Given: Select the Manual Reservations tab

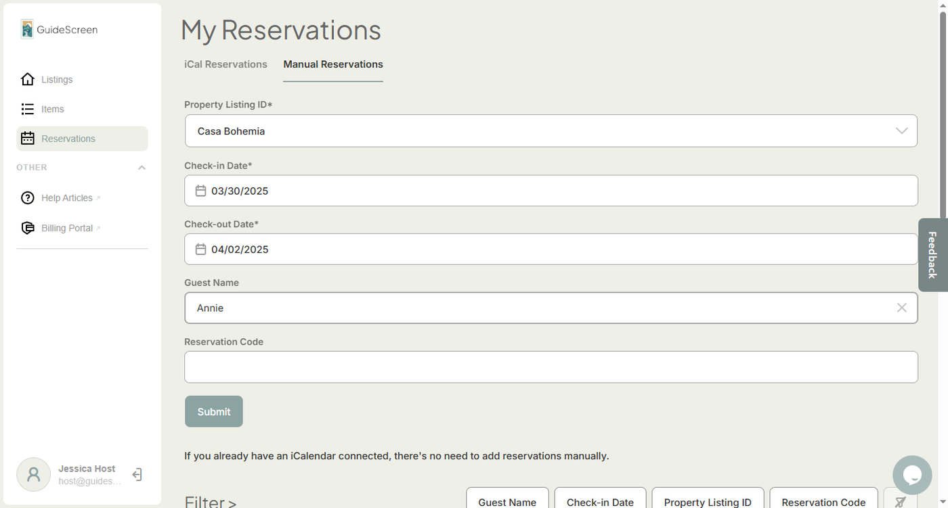Looking at the screenshot, I should point(333,64).
